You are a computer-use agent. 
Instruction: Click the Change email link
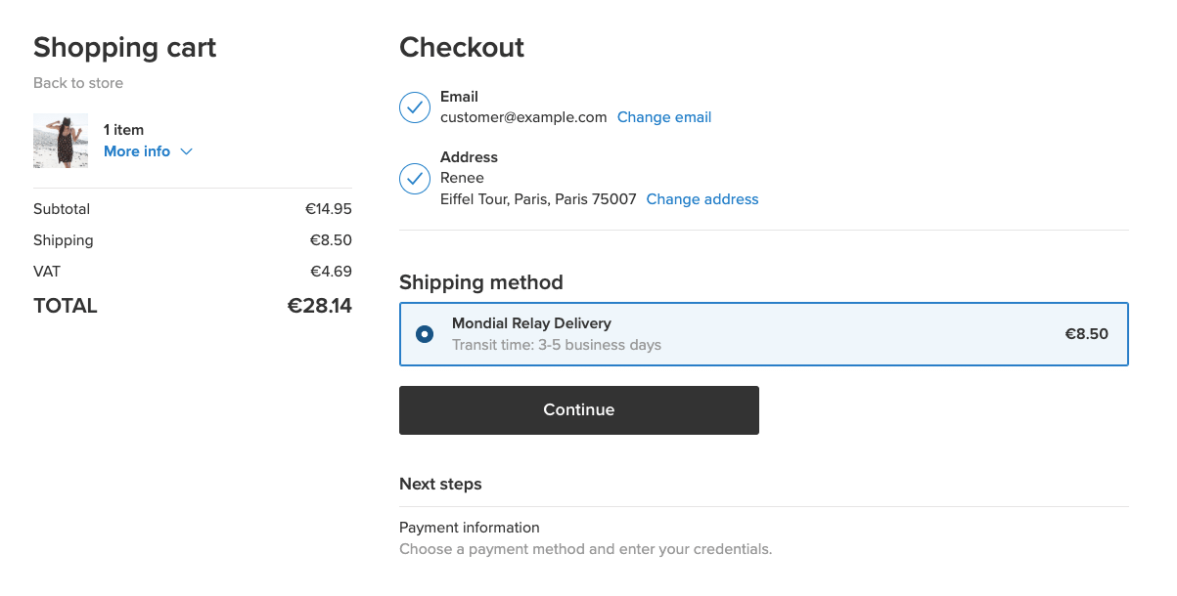click(663, 117)
